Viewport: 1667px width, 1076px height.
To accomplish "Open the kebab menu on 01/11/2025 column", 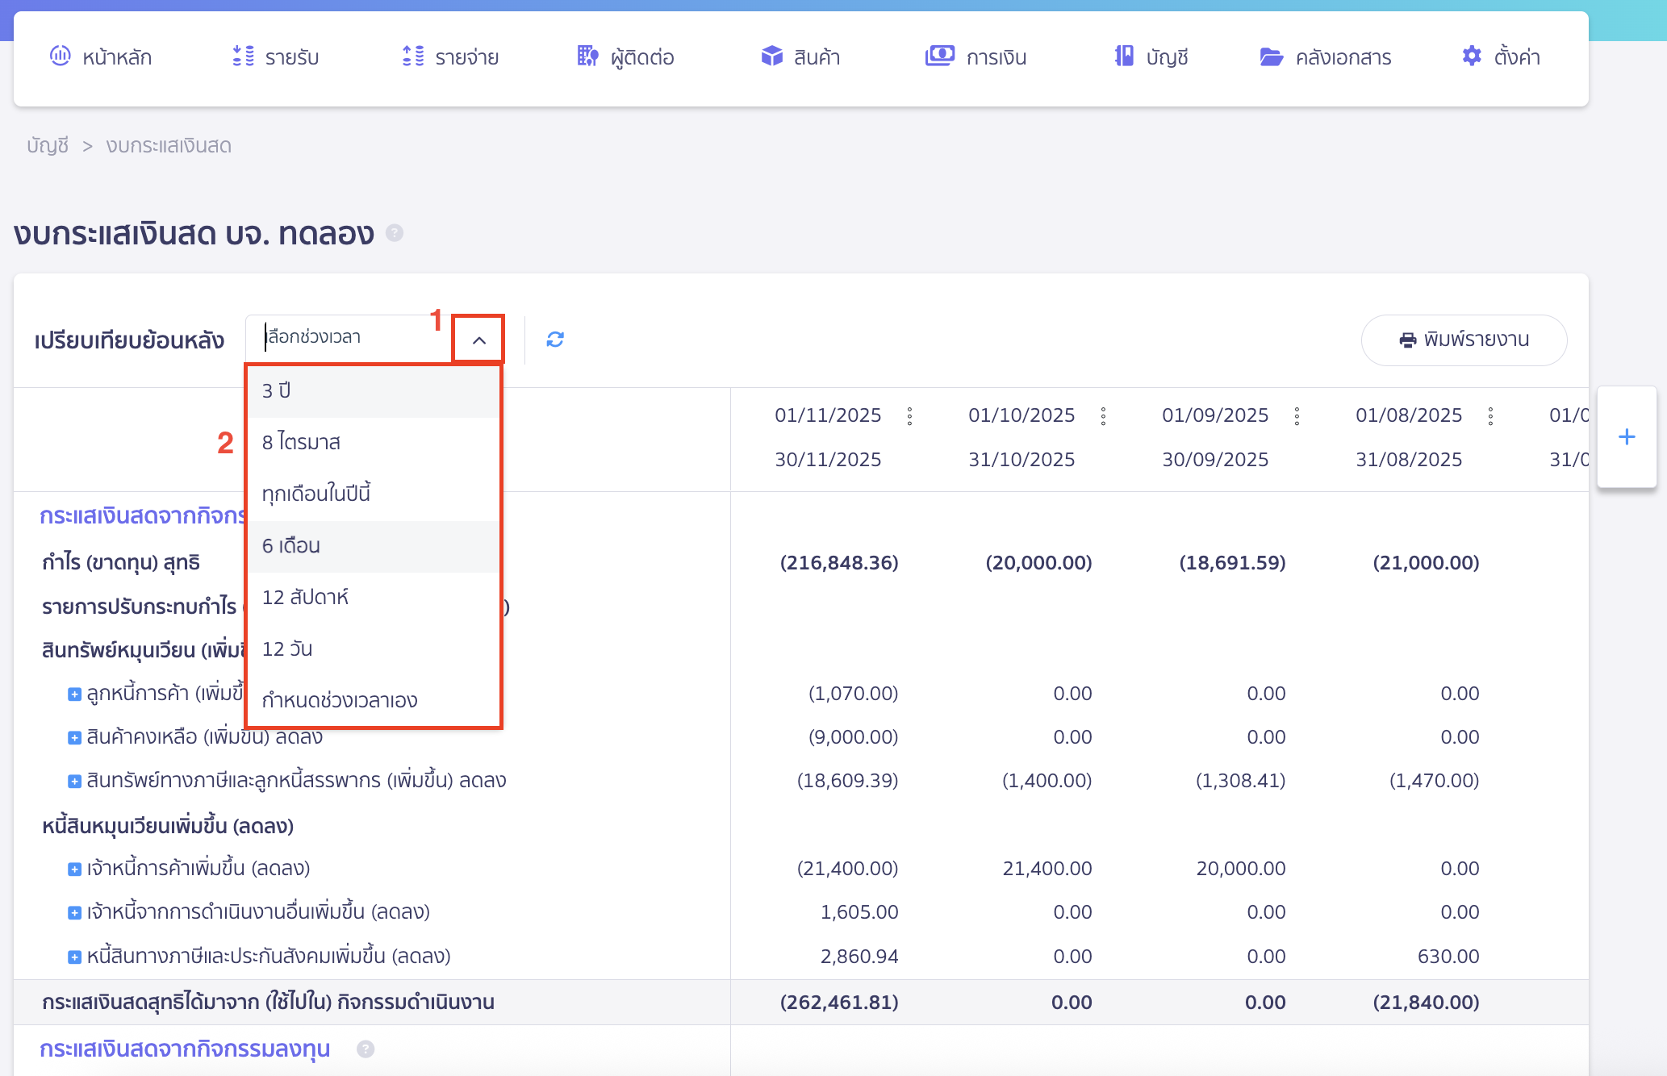I will 910,416.
